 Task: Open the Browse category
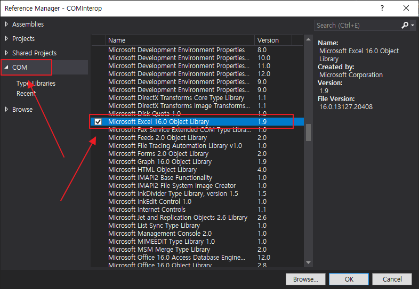(x=22, y=110)
